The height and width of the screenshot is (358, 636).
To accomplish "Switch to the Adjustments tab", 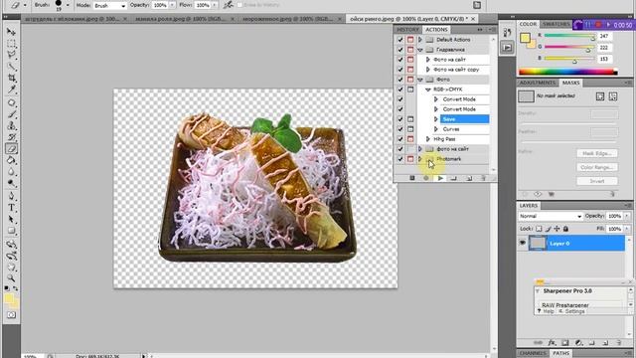I will coord(538,83).
